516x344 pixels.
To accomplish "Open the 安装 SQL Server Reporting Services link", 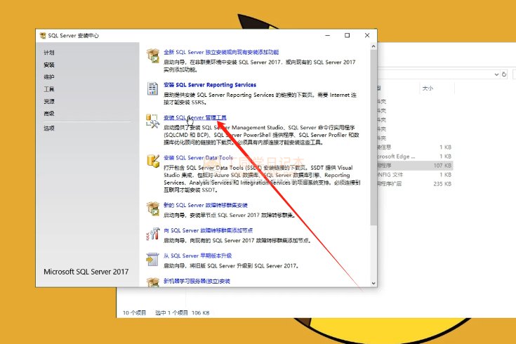I will [210, 85].
